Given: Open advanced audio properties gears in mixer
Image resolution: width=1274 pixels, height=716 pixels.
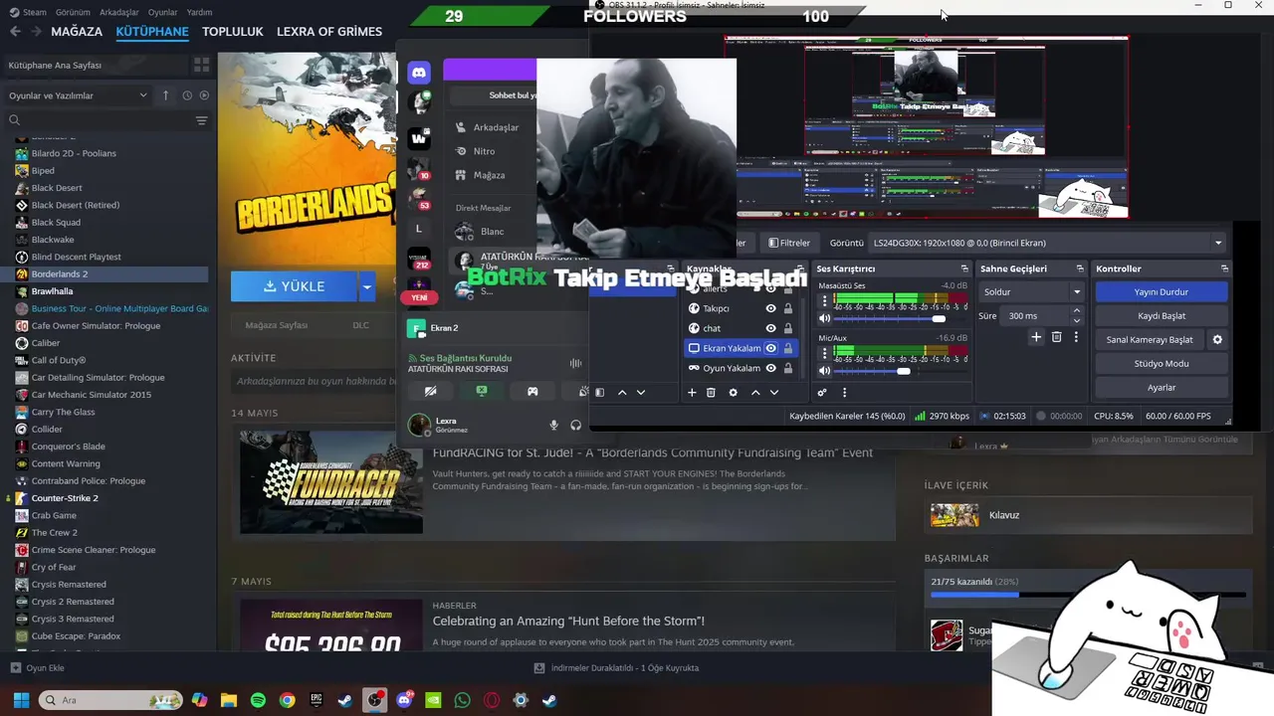Looking at the screenshot, I should click(x=822, y=393).
